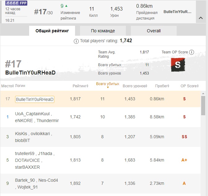Sort table by Место column

[7, 86]
